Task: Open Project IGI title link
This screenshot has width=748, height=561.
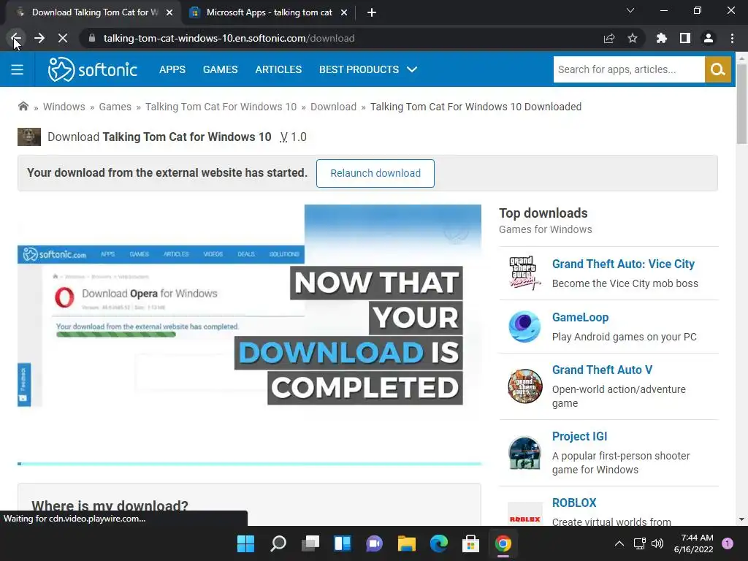Action: 579,436
